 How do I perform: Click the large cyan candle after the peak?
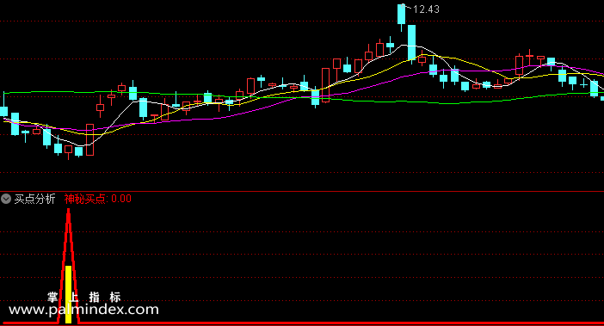pyautogui.click(x=412, y=42)
